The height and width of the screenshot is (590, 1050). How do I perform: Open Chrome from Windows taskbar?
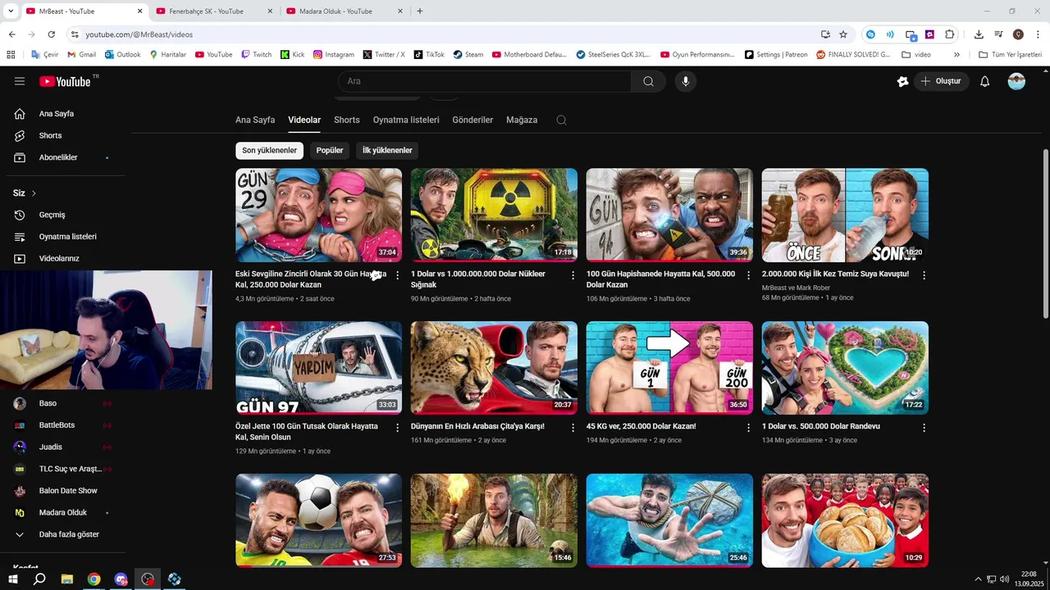tap(94, 579)
